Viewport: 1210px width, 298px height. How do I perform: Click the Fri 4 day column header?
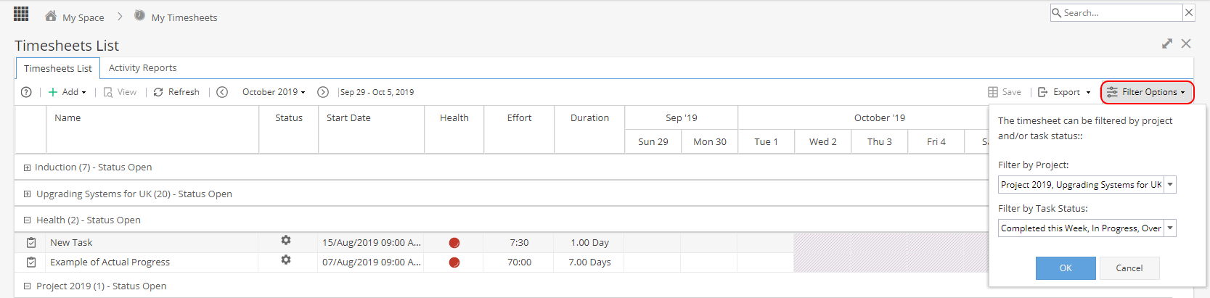936,141
